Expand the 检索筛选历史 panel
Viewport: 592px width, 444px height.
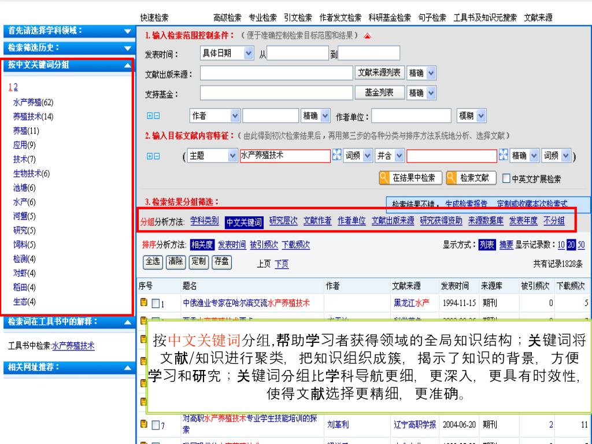click(128, 49)
